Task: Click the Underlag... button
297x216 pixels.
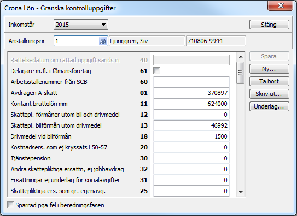Action: pyautogui.click(x=269, y=106)
